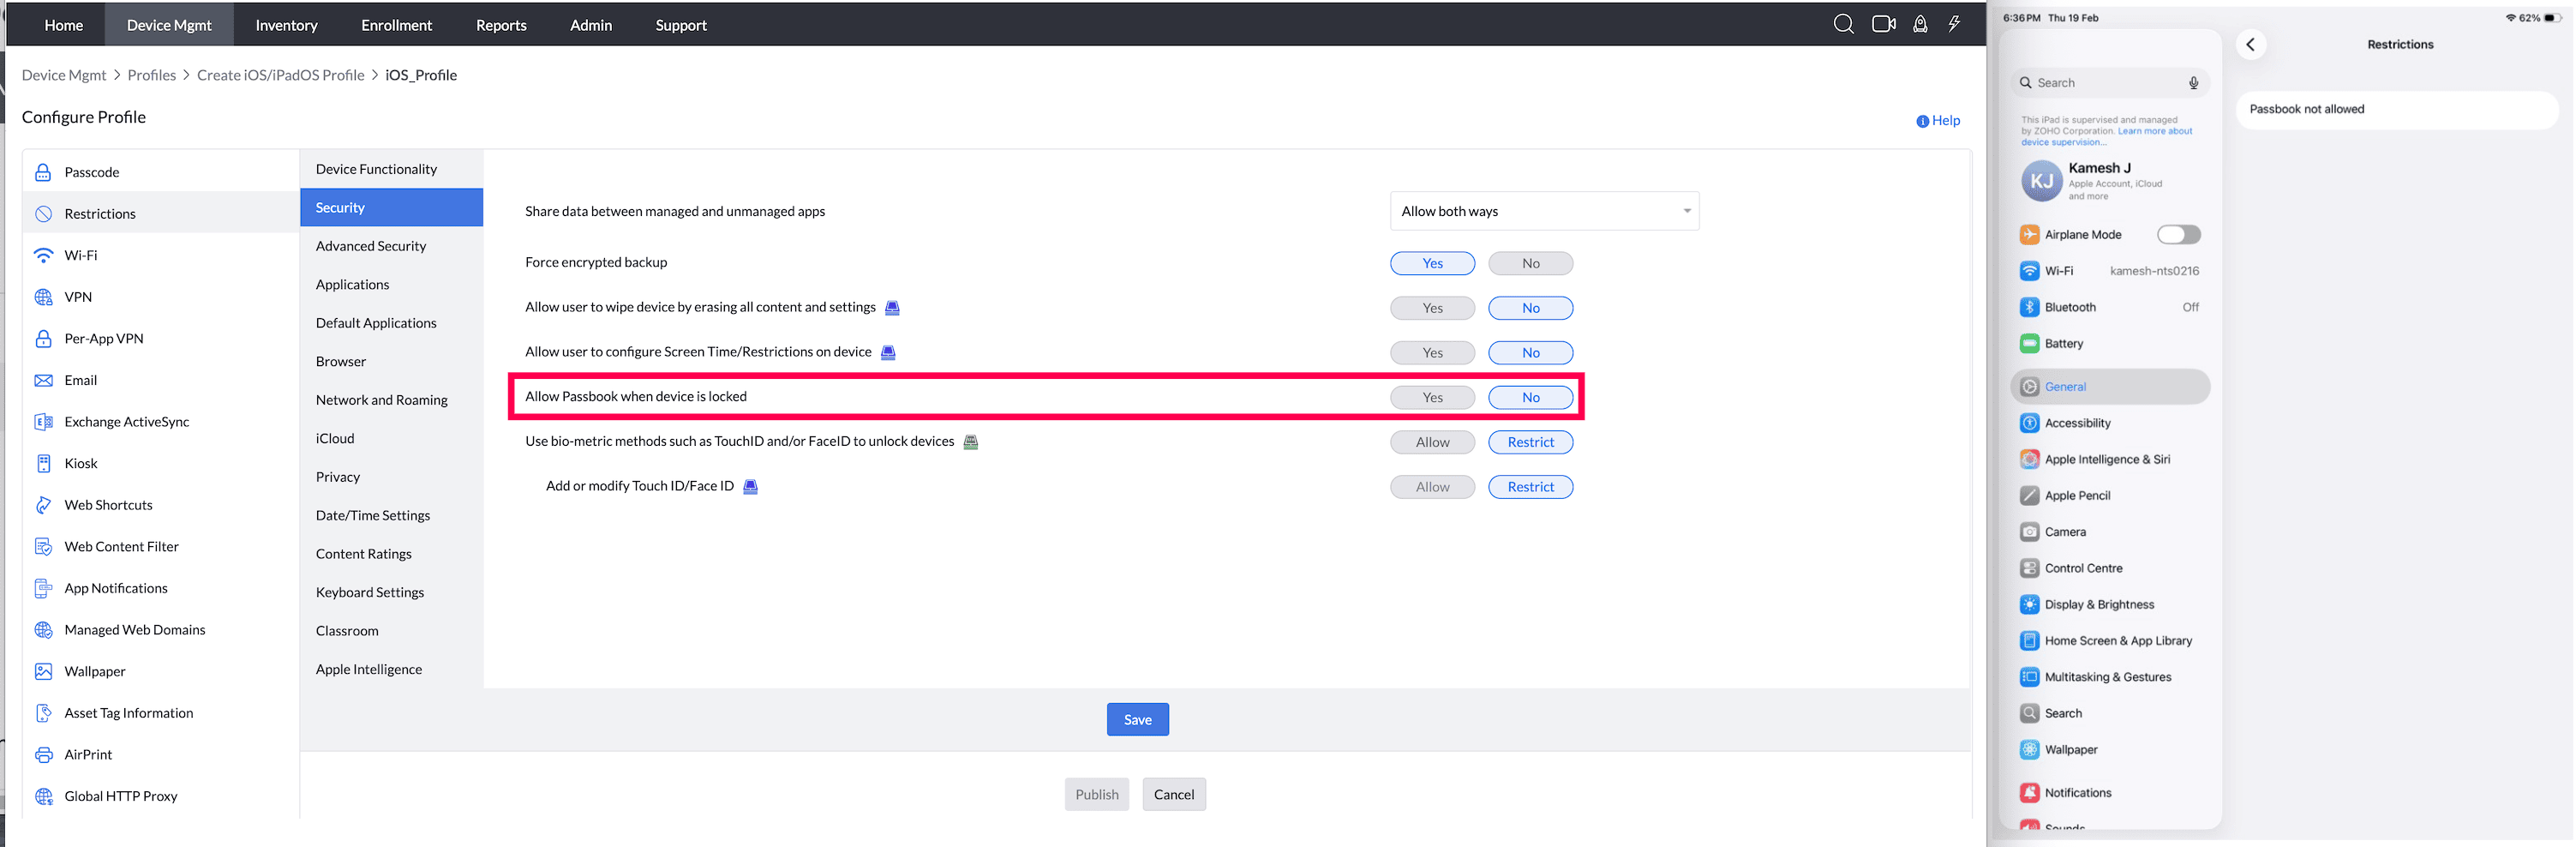Open the lightning bolt quick actions icon
Screen dimensions: 2576x847
pos(1954,24)
